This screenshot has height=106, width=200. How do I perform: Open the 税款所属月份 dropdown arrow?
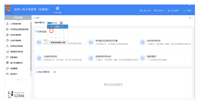point(61,23)
